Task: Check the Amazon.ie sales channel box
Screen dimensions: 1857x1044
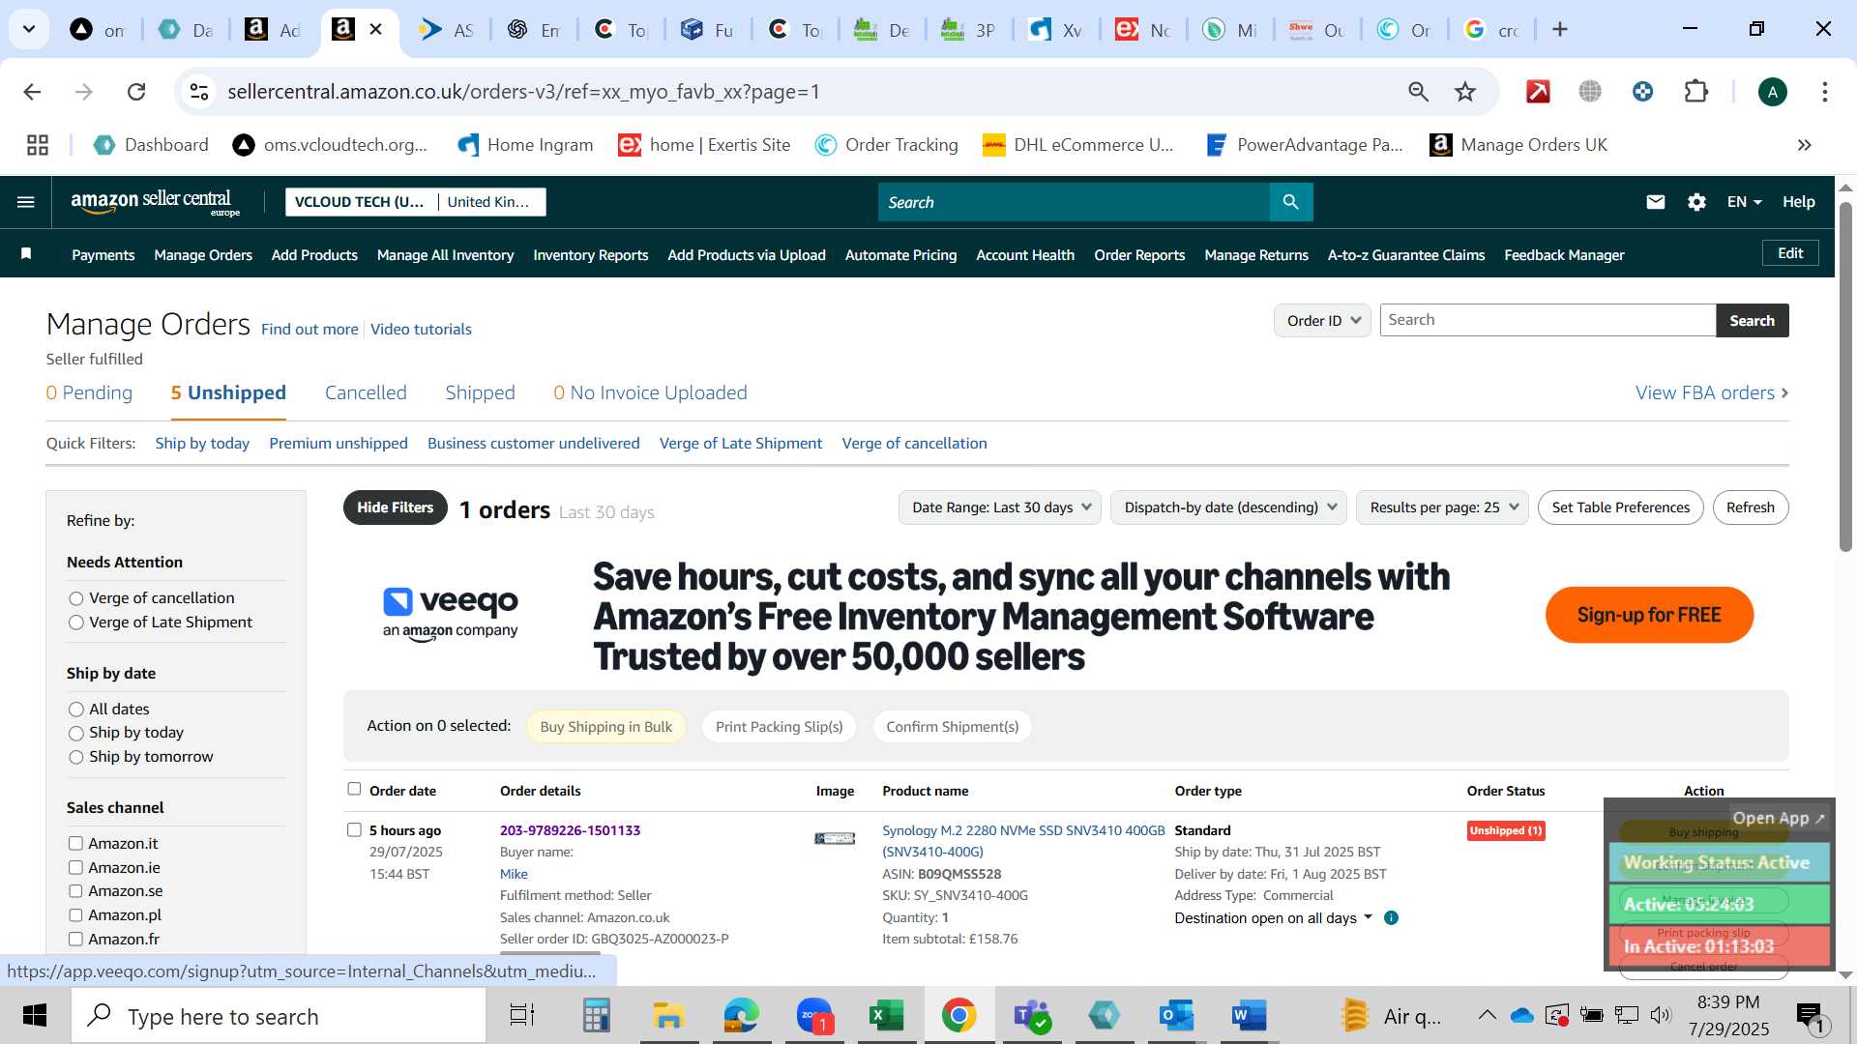Action: 75,867
